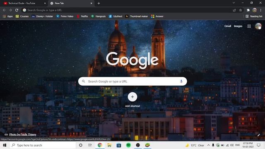Click the Add shortcut plus button
This screenshot has height=149, width=265.
pos(132,97)
